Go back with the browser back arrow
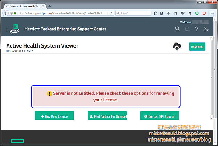 click(5, 13)
